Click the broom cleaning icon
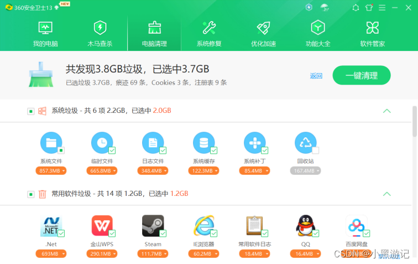Screen dimensions: 418x264 (x=41, y=75)
